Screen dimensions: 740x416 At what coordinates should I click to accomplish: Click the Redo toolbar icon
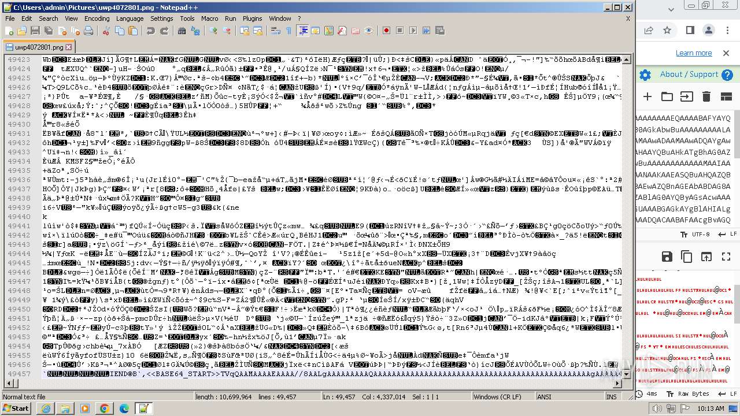pyautogui.click(x=164, y=31)
